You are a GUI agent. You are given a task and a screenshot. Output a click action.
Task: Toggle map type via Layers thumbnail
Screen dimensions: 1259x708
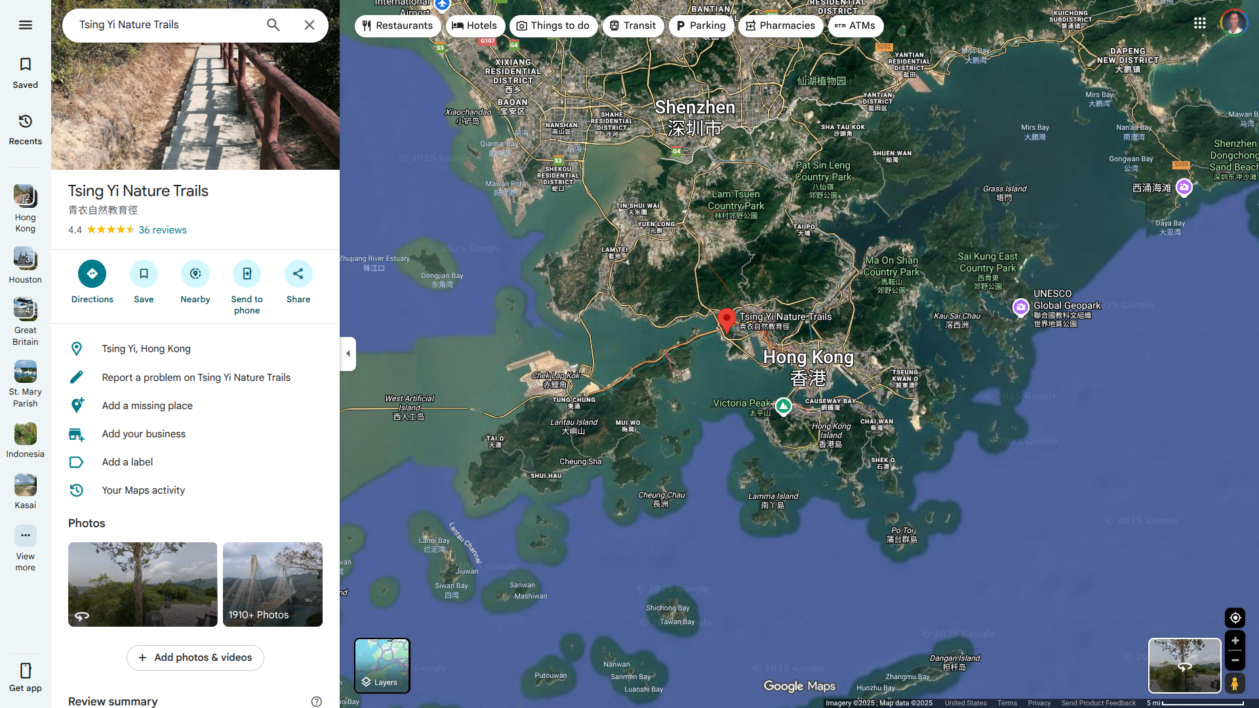point(382,665)
